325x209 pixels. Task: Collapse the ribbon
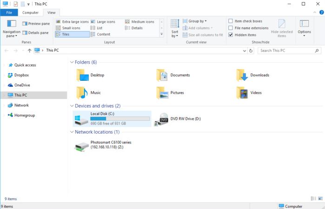[315, 13]
